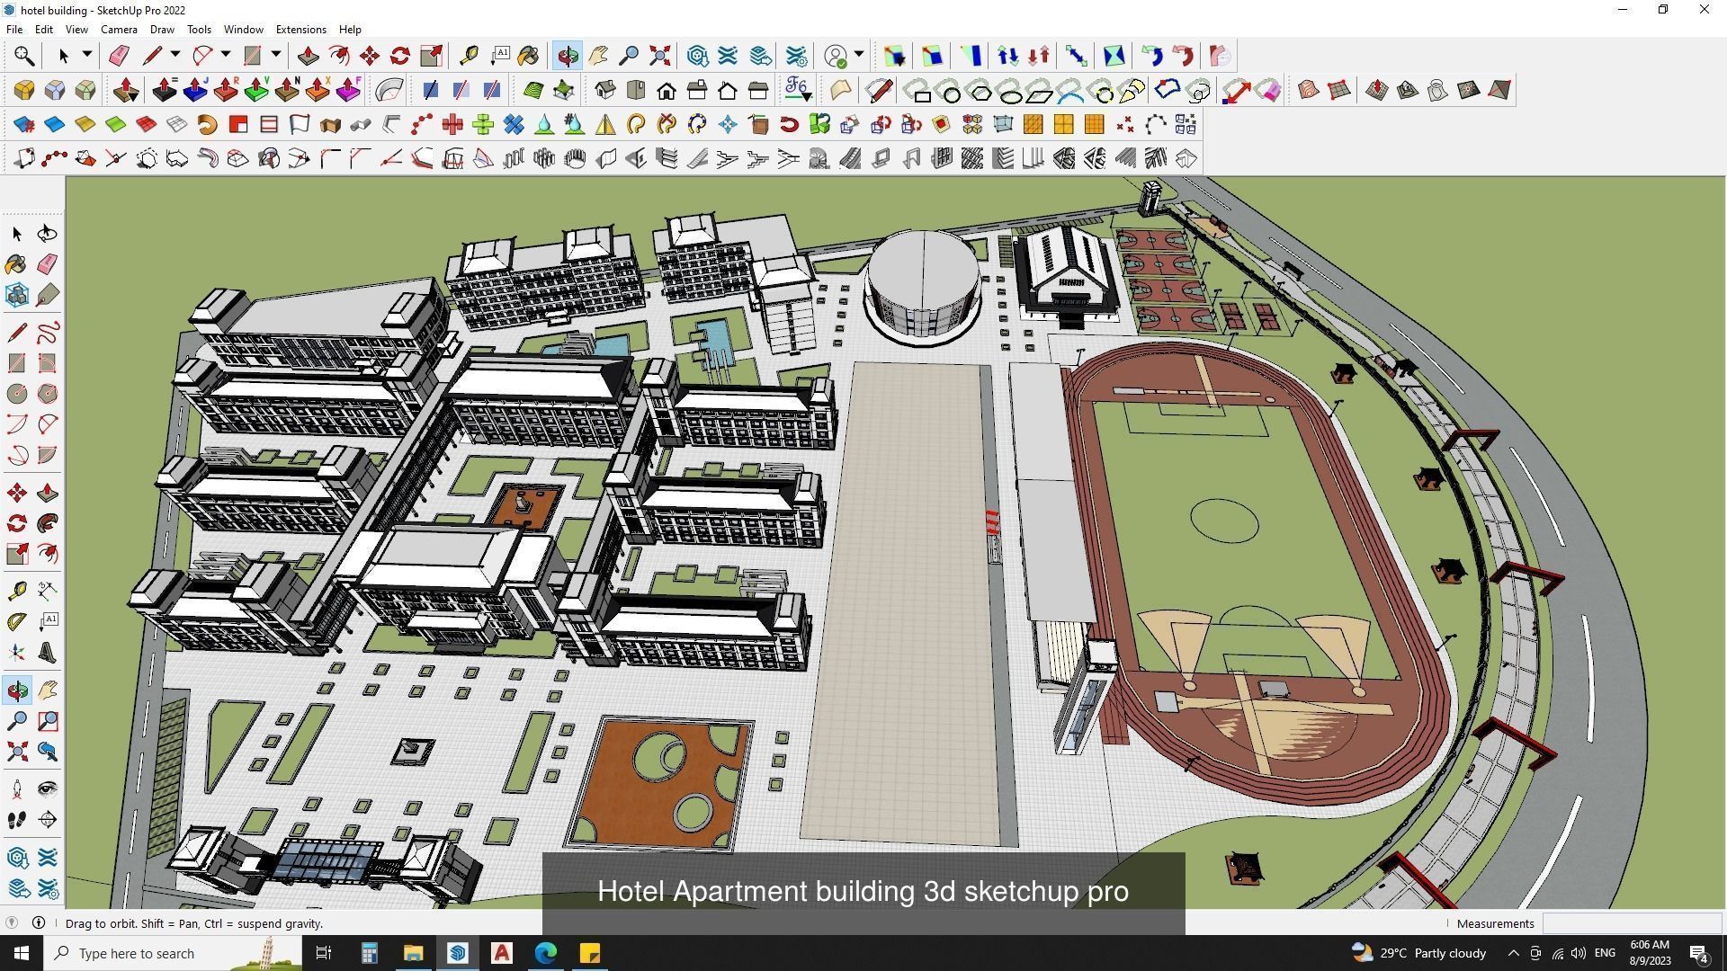Open File Explorer from taskbar

pos(413,953)
